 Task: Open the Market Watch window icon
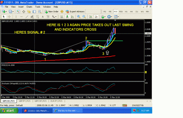[x=18, y=11]
